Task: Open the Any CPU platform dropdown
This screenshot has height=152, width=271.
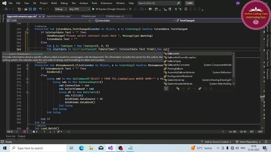Action: pos(79,9)
